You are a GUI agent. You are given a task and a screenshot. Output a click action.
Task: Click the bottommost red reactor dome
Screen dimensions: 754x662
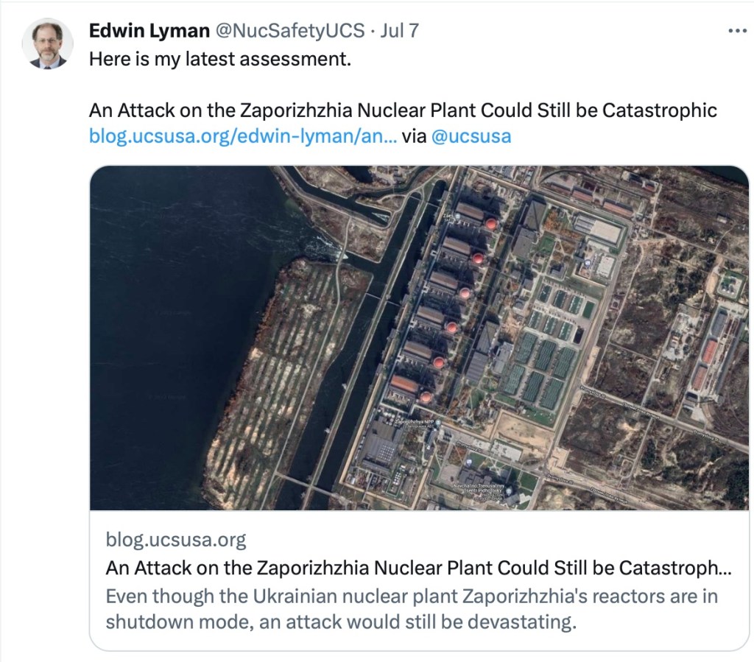click(x=426, y=397)
